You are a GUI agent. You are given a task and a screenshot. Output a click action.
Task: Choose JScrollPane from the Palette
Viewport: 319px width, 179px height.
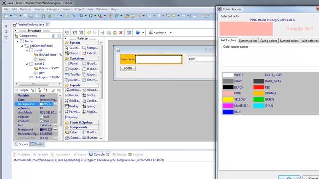coord(90,64)
